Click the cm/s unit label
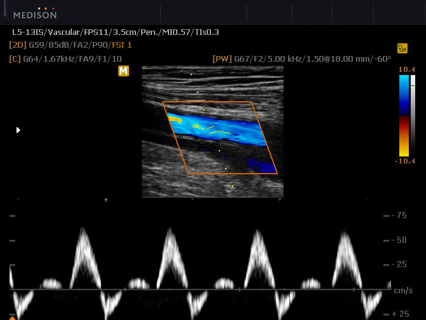The width and height of the screenshot is (426, 320). pos(403,291)
